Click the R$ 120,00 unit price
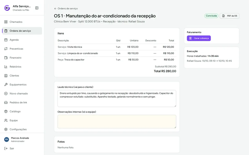The width and height of the screenshot is (249, 155). click(133, 47)
